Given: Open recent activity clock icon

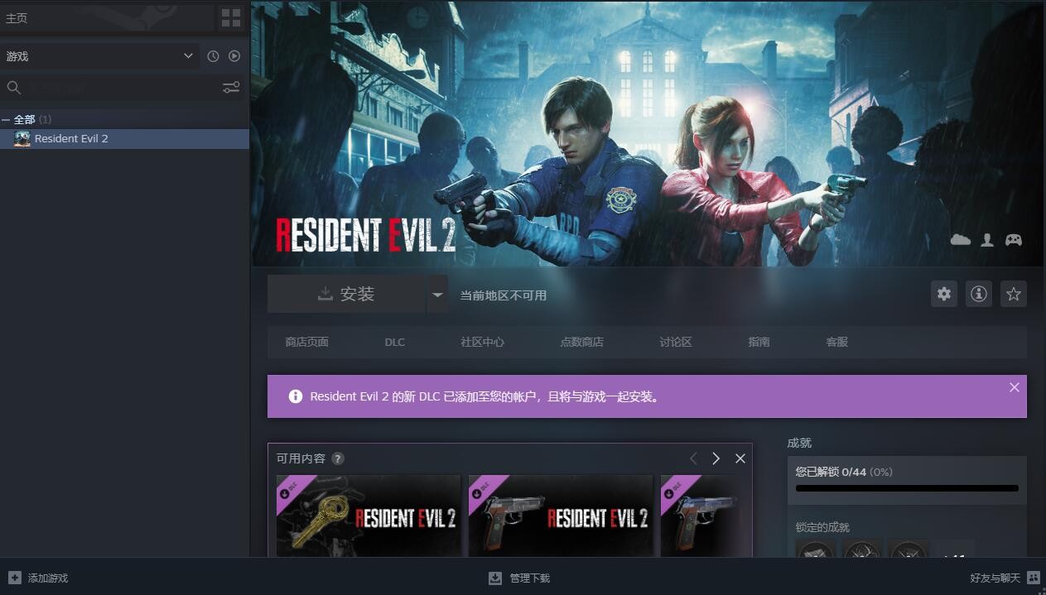Looking at the screenshot, I should [213, 56].
